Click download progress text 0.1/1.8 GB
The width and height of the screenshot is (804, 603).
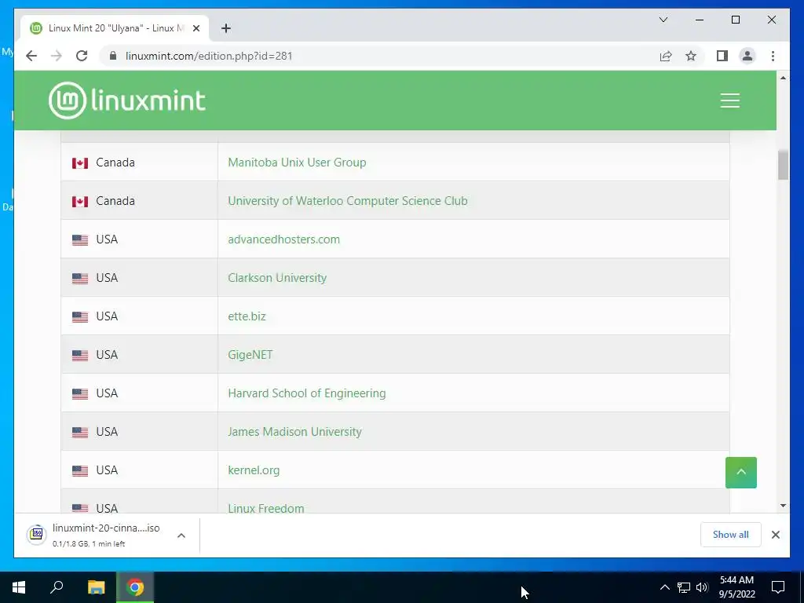[x=89, y=543]
